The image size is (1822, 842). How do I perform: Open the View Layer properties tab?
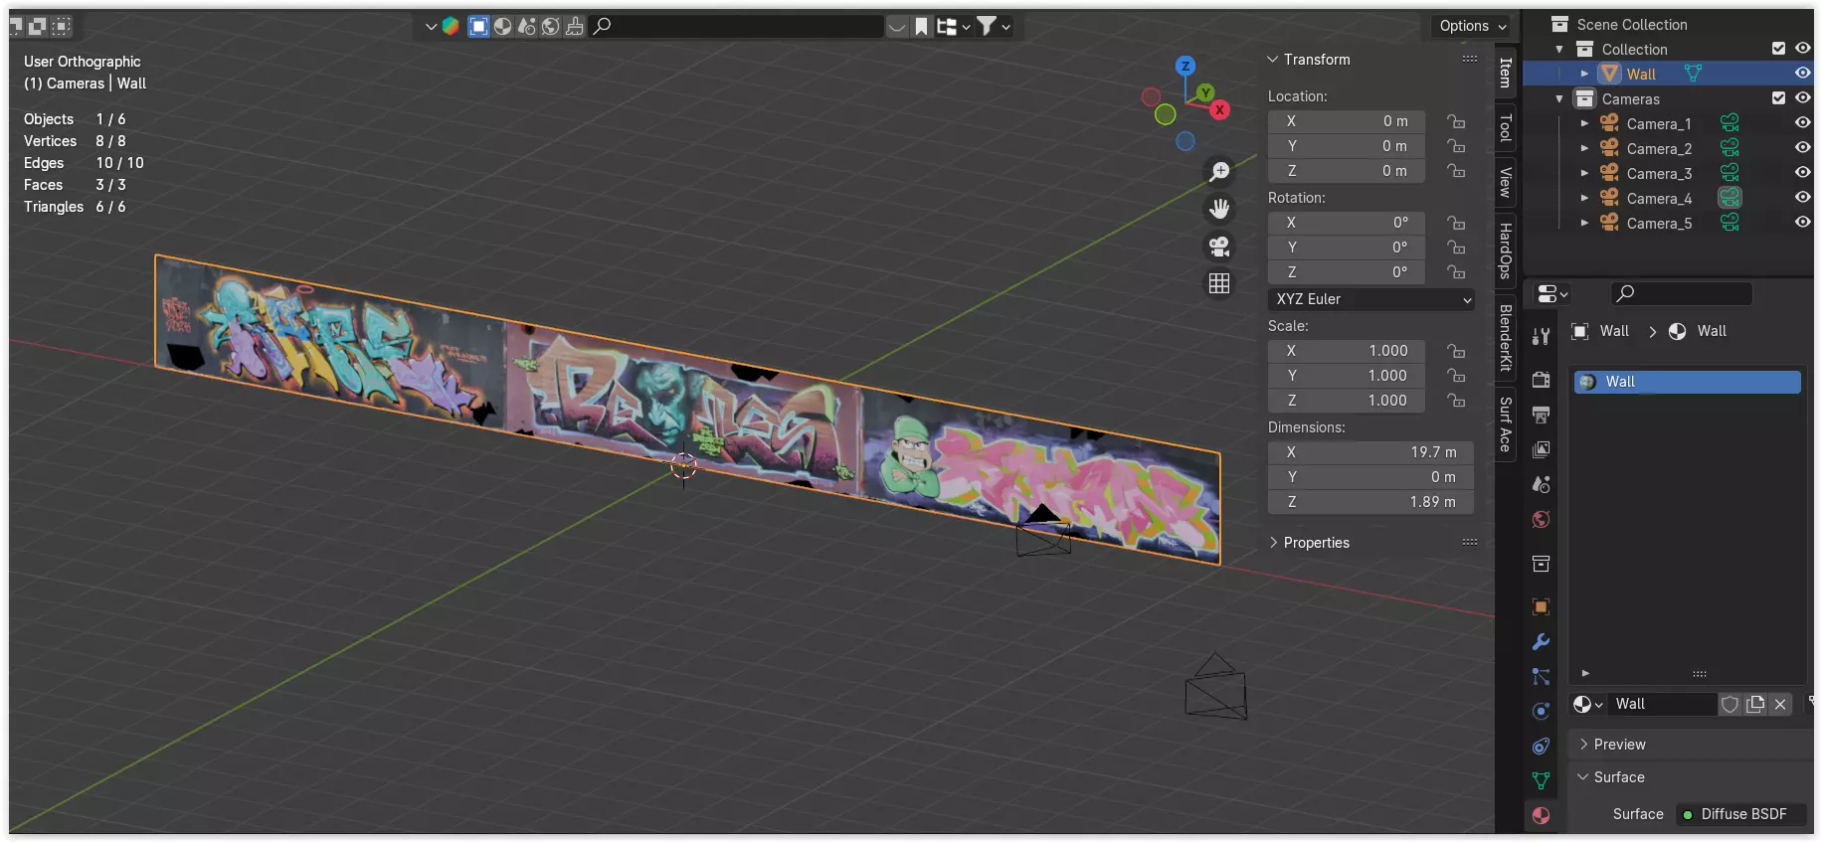point(1541,449)
